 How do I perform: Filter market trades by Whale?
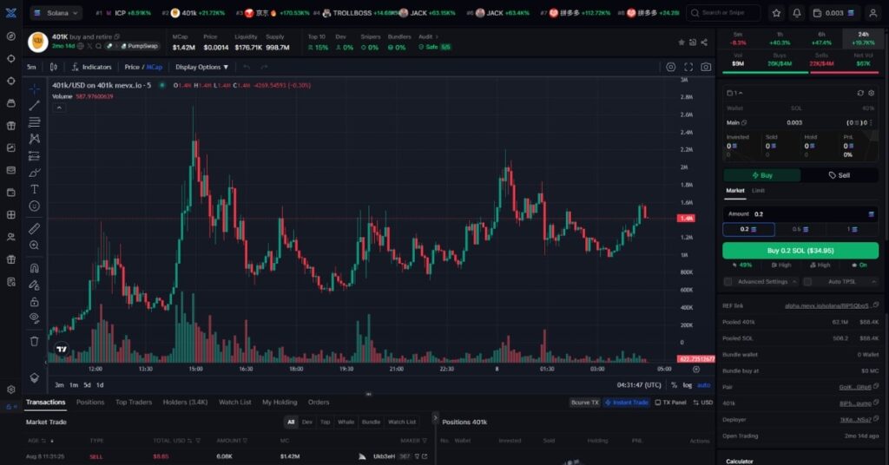coord(346,422)
